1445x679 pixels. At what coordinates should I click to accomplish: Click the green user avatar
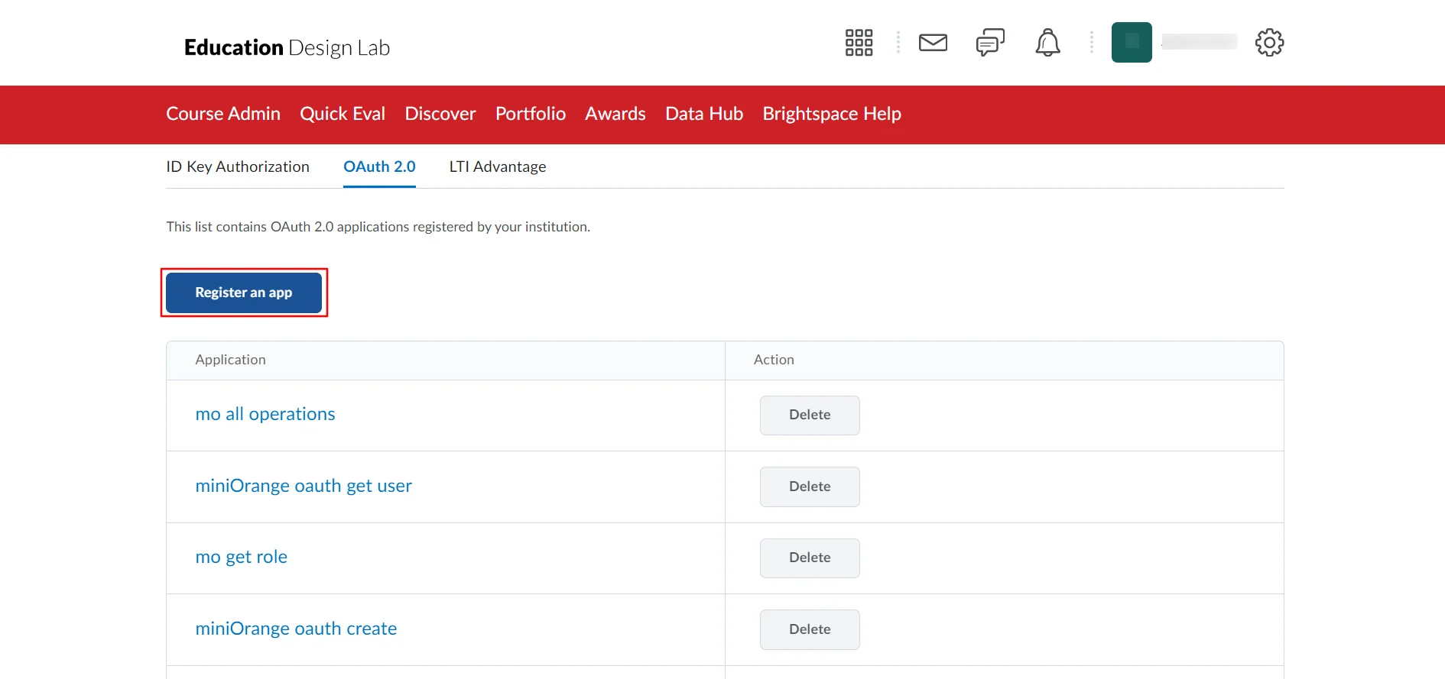pyautogui.click(x=1132, y=42)
